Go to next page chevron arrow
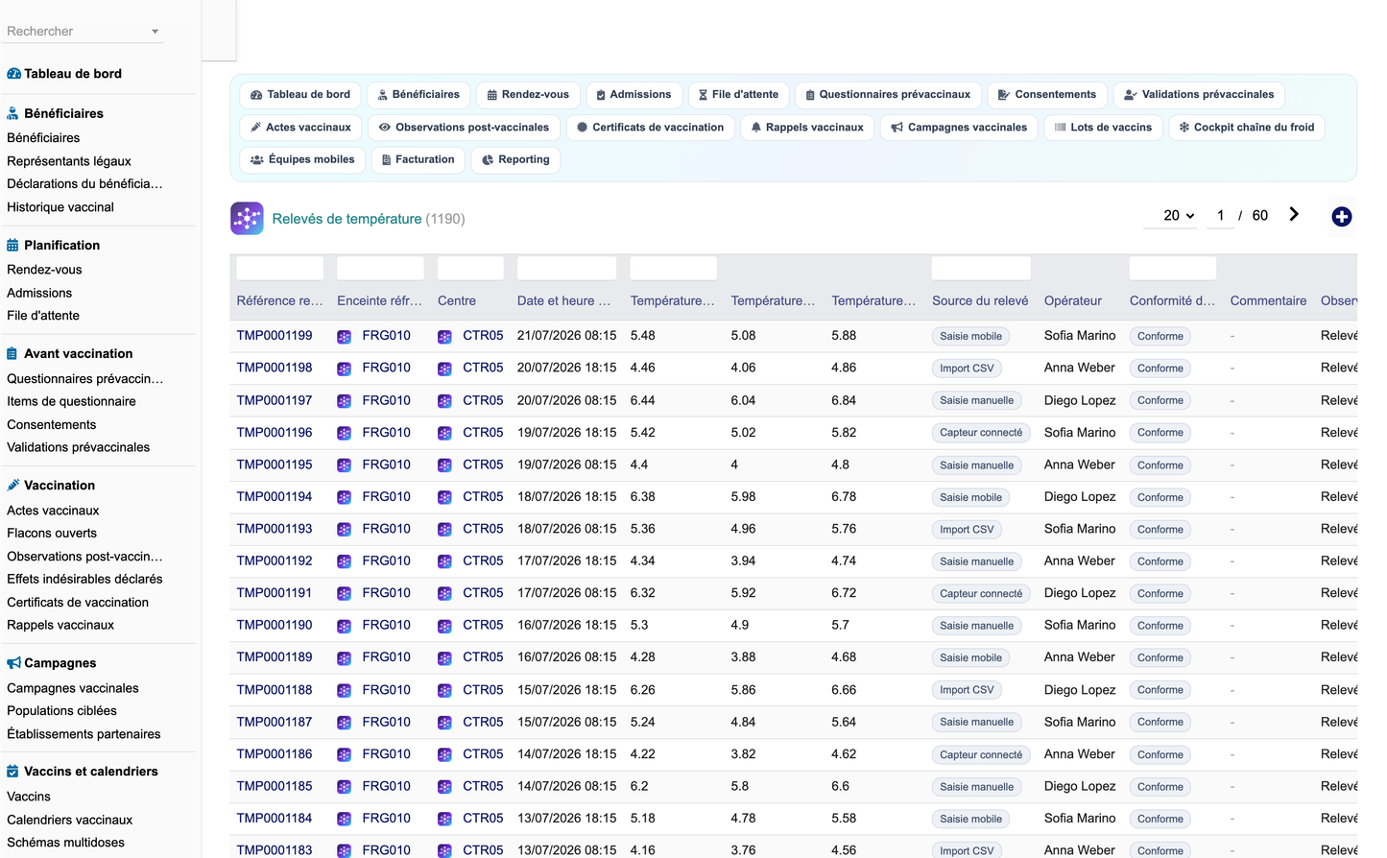This screenshot has width=1387, height=858. pos(1294,215)
